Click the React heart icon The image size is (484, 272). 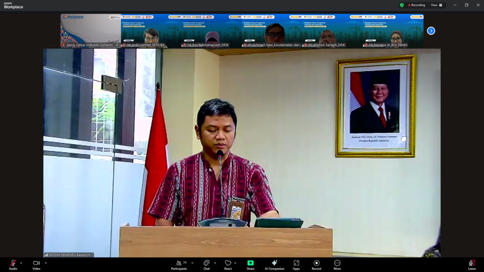pyautogui.click(x=228, y=264)
